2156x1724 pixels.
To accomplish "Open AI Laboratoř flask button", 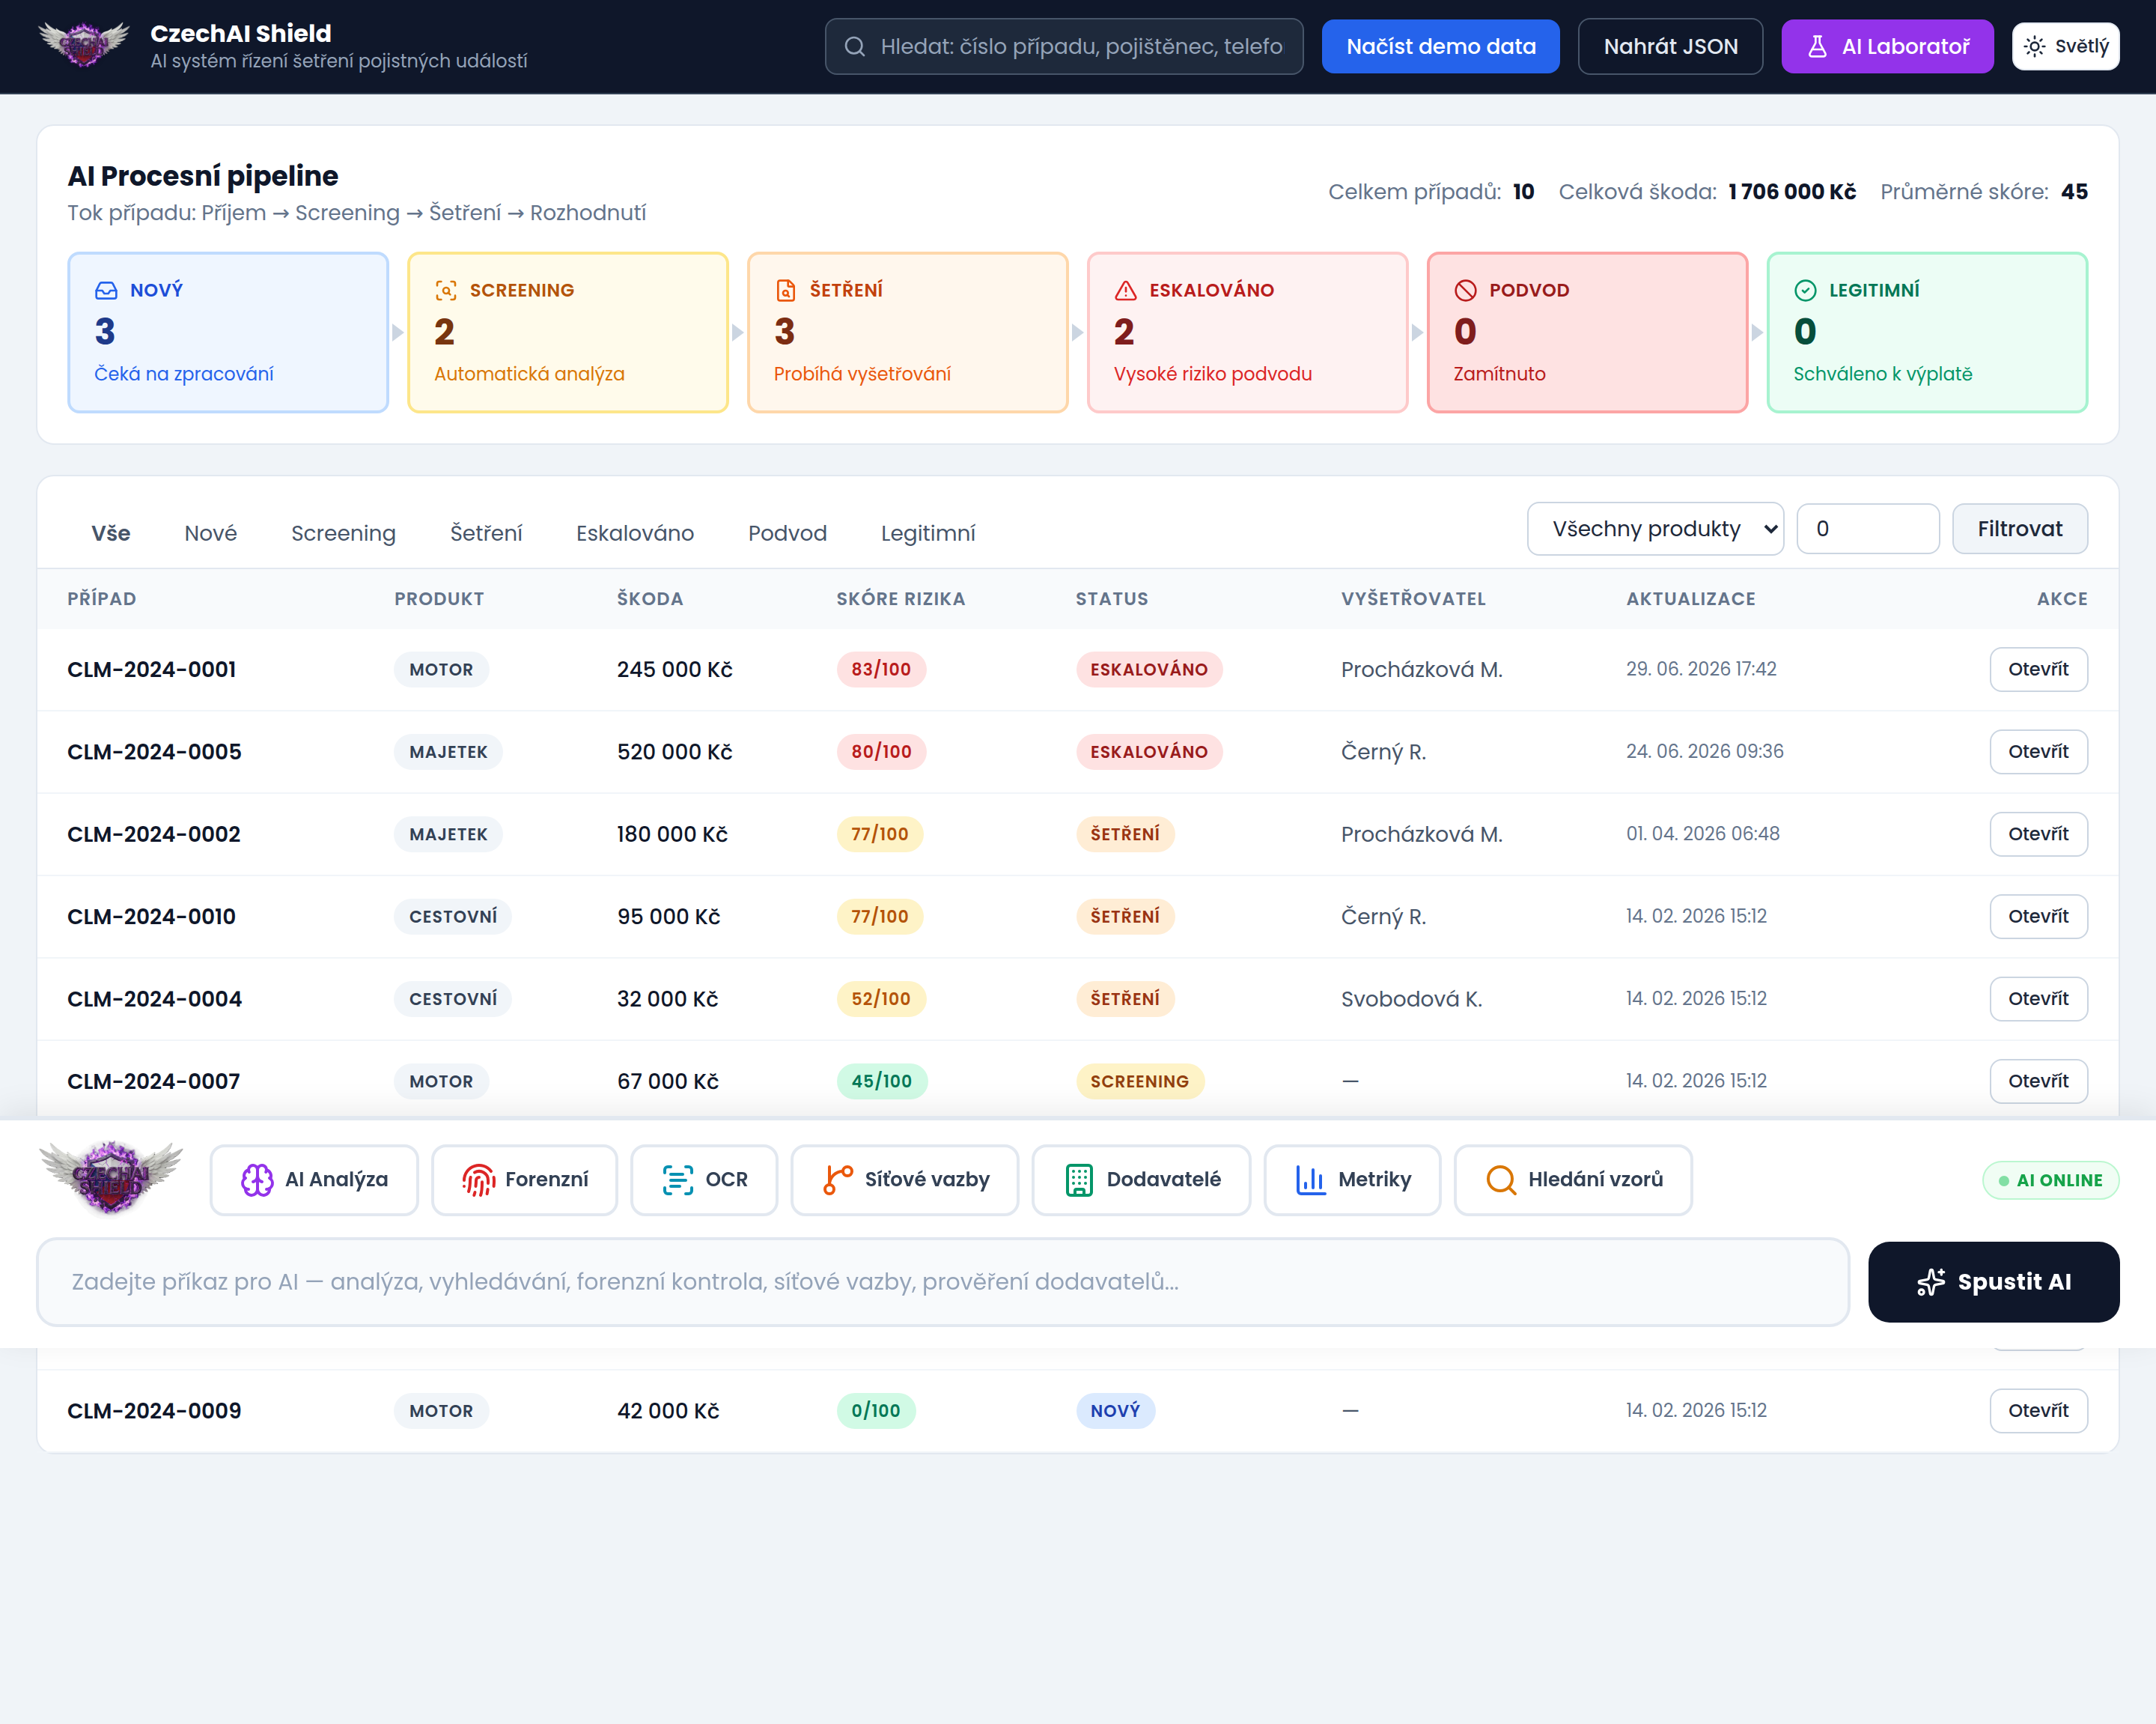I will pyautogui.click(x=1887, y=46).
